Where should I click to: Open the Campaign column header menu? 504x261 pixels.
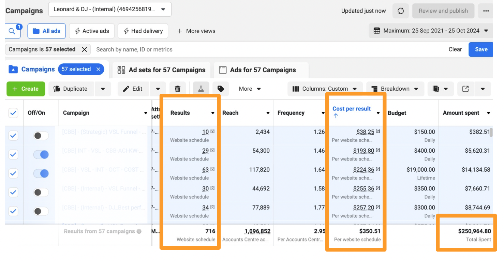[x=146, y=113]
